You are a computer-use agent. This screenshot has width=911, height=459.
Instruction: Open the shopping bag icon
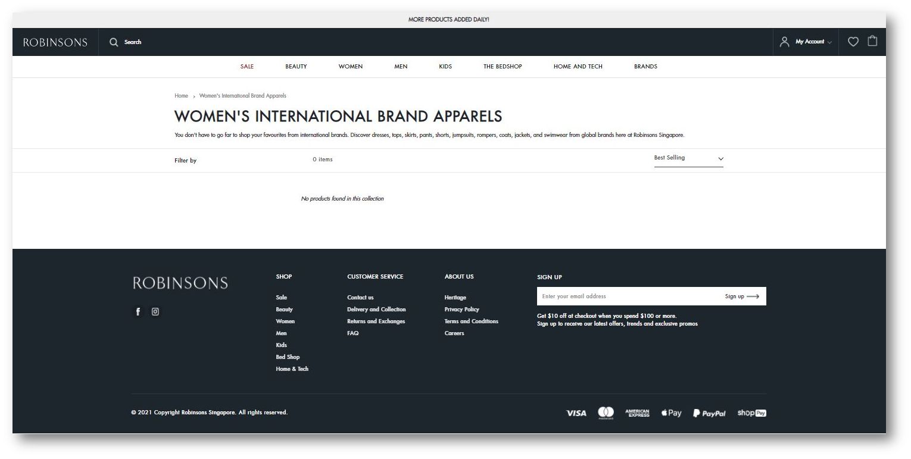pos(872,41)
